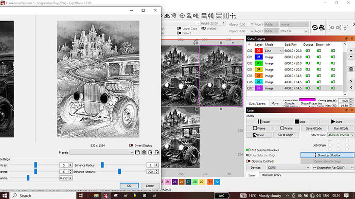This screenshot has width=355, height=199.
Task: Click OK in the image adjust dialog
Action: pos(129,186)
